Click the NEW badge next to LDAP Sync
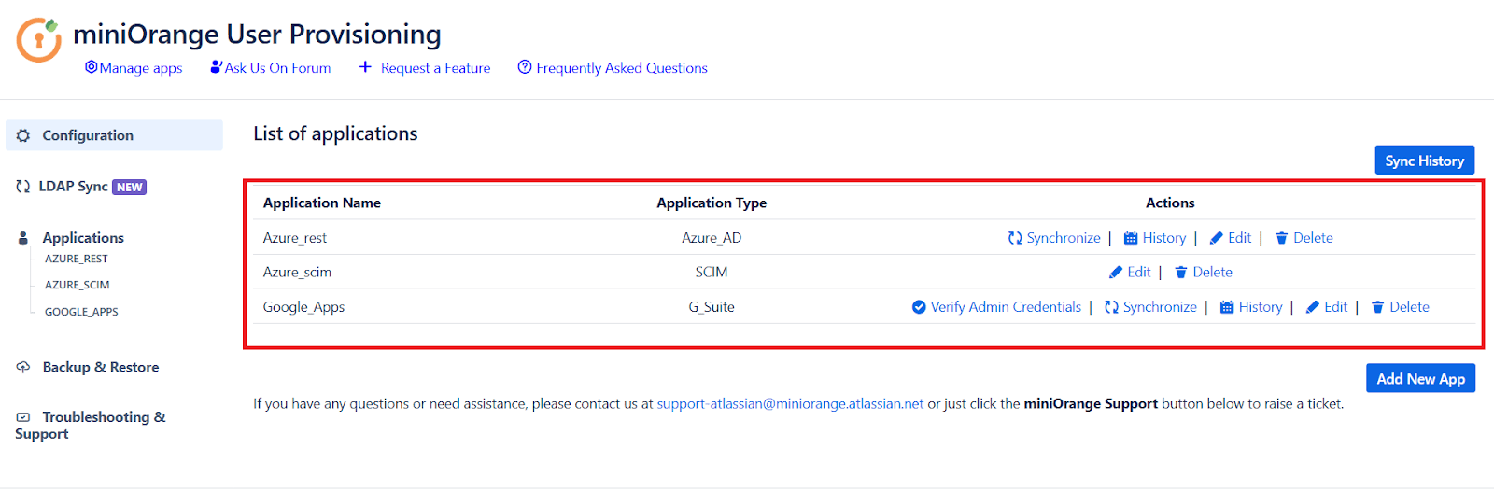The width and height of the screenshot is (1494, 491). pos(129,187)
